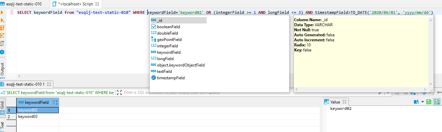
Task: Open the dropdown arrow next to book icon
Action: pos(422,101)
